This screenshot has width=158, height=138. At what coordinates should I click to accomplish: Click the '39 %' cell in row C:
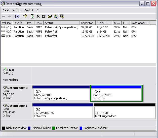pyautogui.click(x=117, y=27)
